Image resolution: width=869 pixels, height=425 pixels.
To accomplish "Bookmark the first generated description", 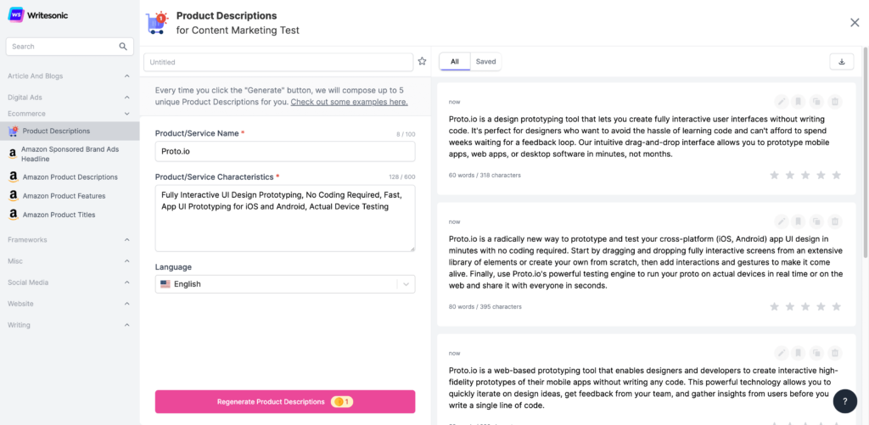I will point(798,102).
